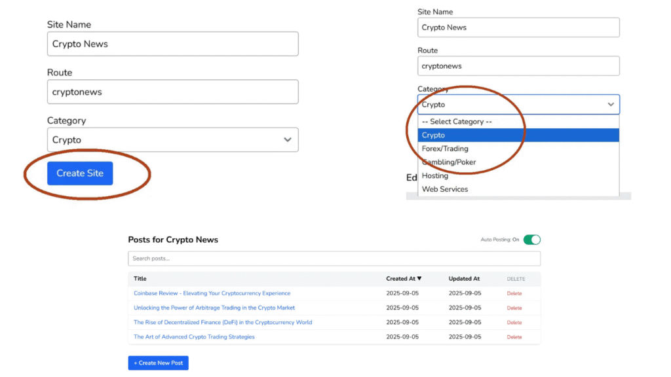671x377 pixels.
Task: Select the '-- Select Category --' placeholder option
Action: [457, 122]
